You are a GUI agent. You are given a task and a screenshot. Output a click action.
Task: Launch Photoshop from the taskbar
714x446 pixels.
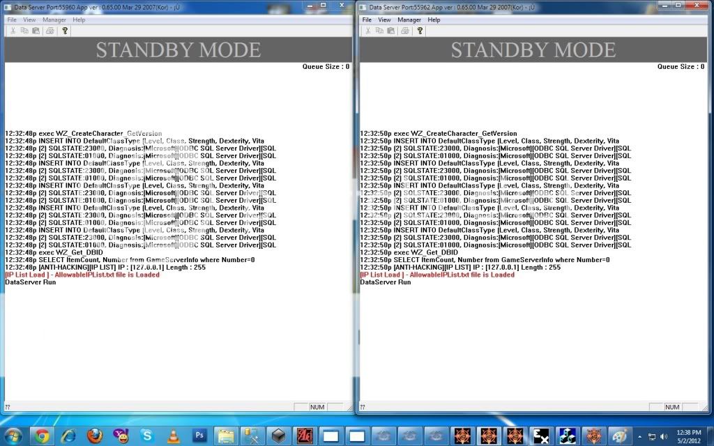[x=199, y=436]
